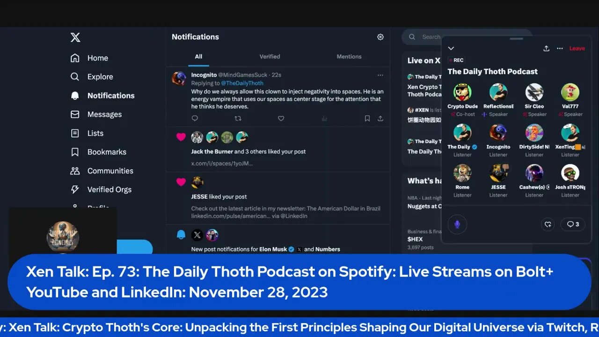599x337 pixels.
Task: Select Incognito listener in Space
Action: click(498, 132)
